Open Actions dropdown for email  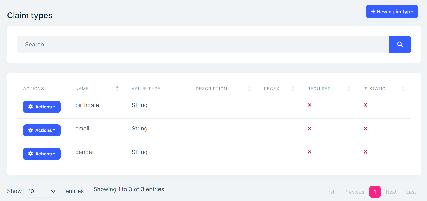point(42,130)
